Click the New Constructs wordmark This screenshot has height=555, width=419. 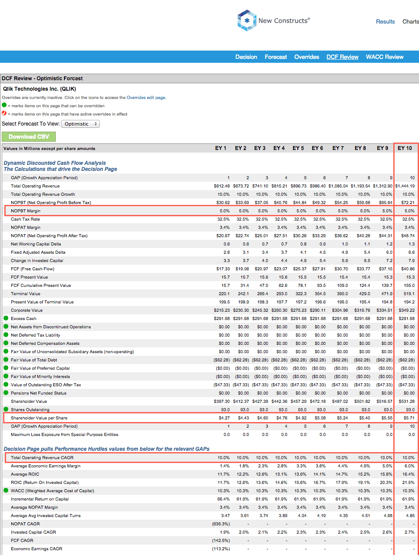[284, 20]
